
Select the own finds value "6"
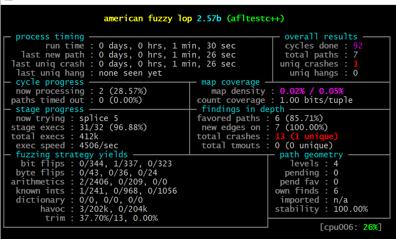[x=336, y=191]
